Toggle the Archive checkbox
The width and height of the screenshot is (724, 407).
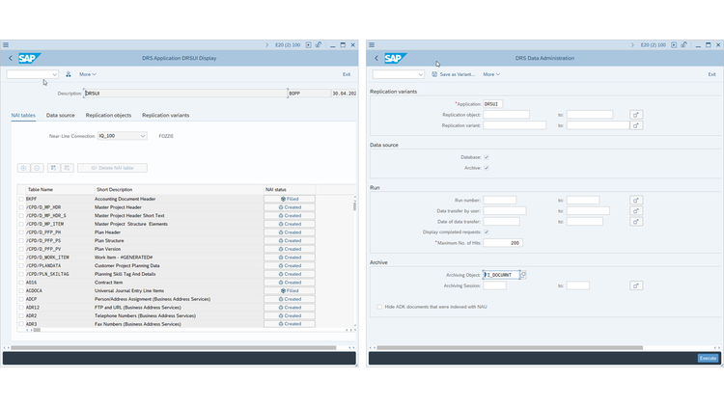tap(487, 168)
